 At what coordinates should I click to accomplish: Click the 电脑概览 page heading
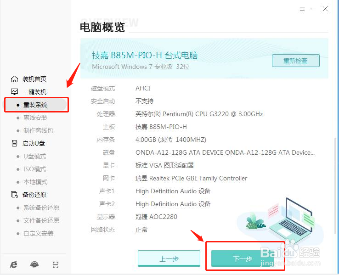[102, 28]
